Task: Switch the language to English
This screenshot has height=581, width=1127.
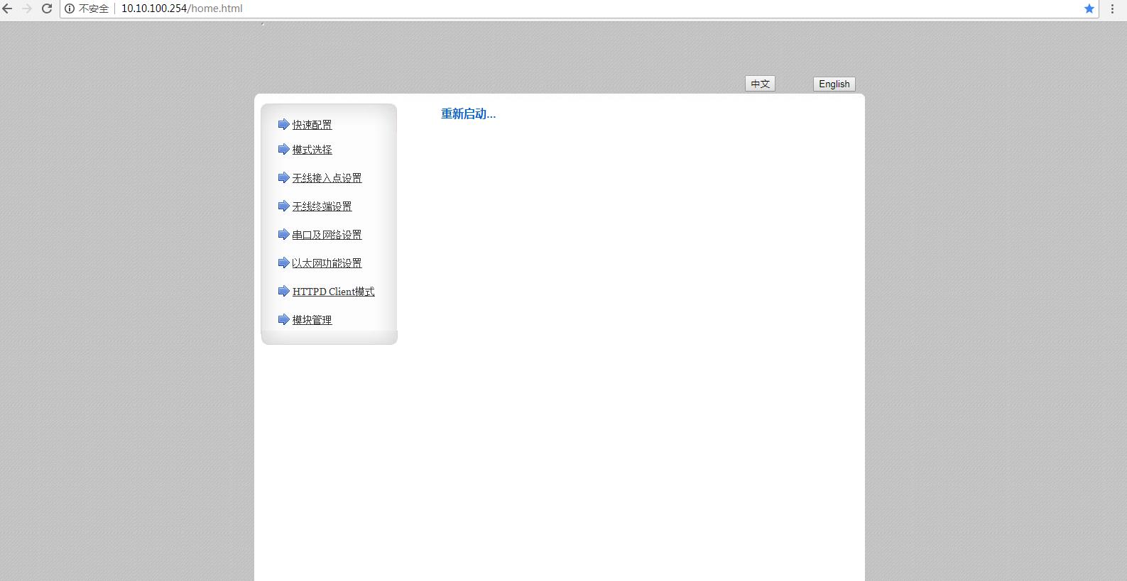Action: click(x=834, y=84)
